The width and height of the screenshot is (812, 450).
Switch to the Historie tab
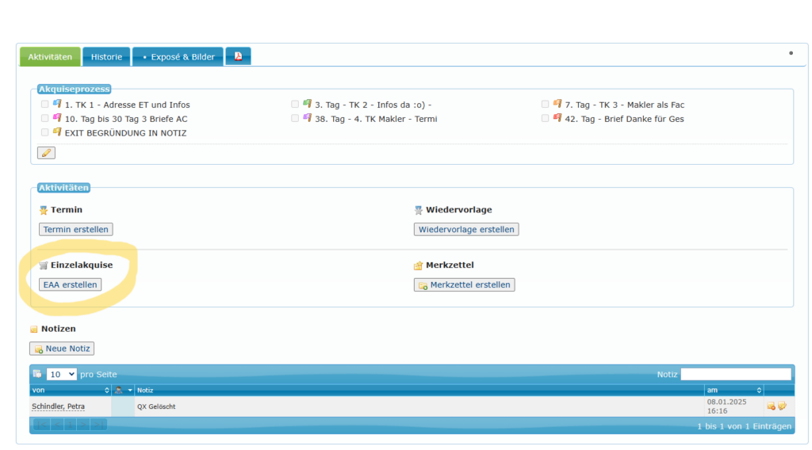[106, 57]
